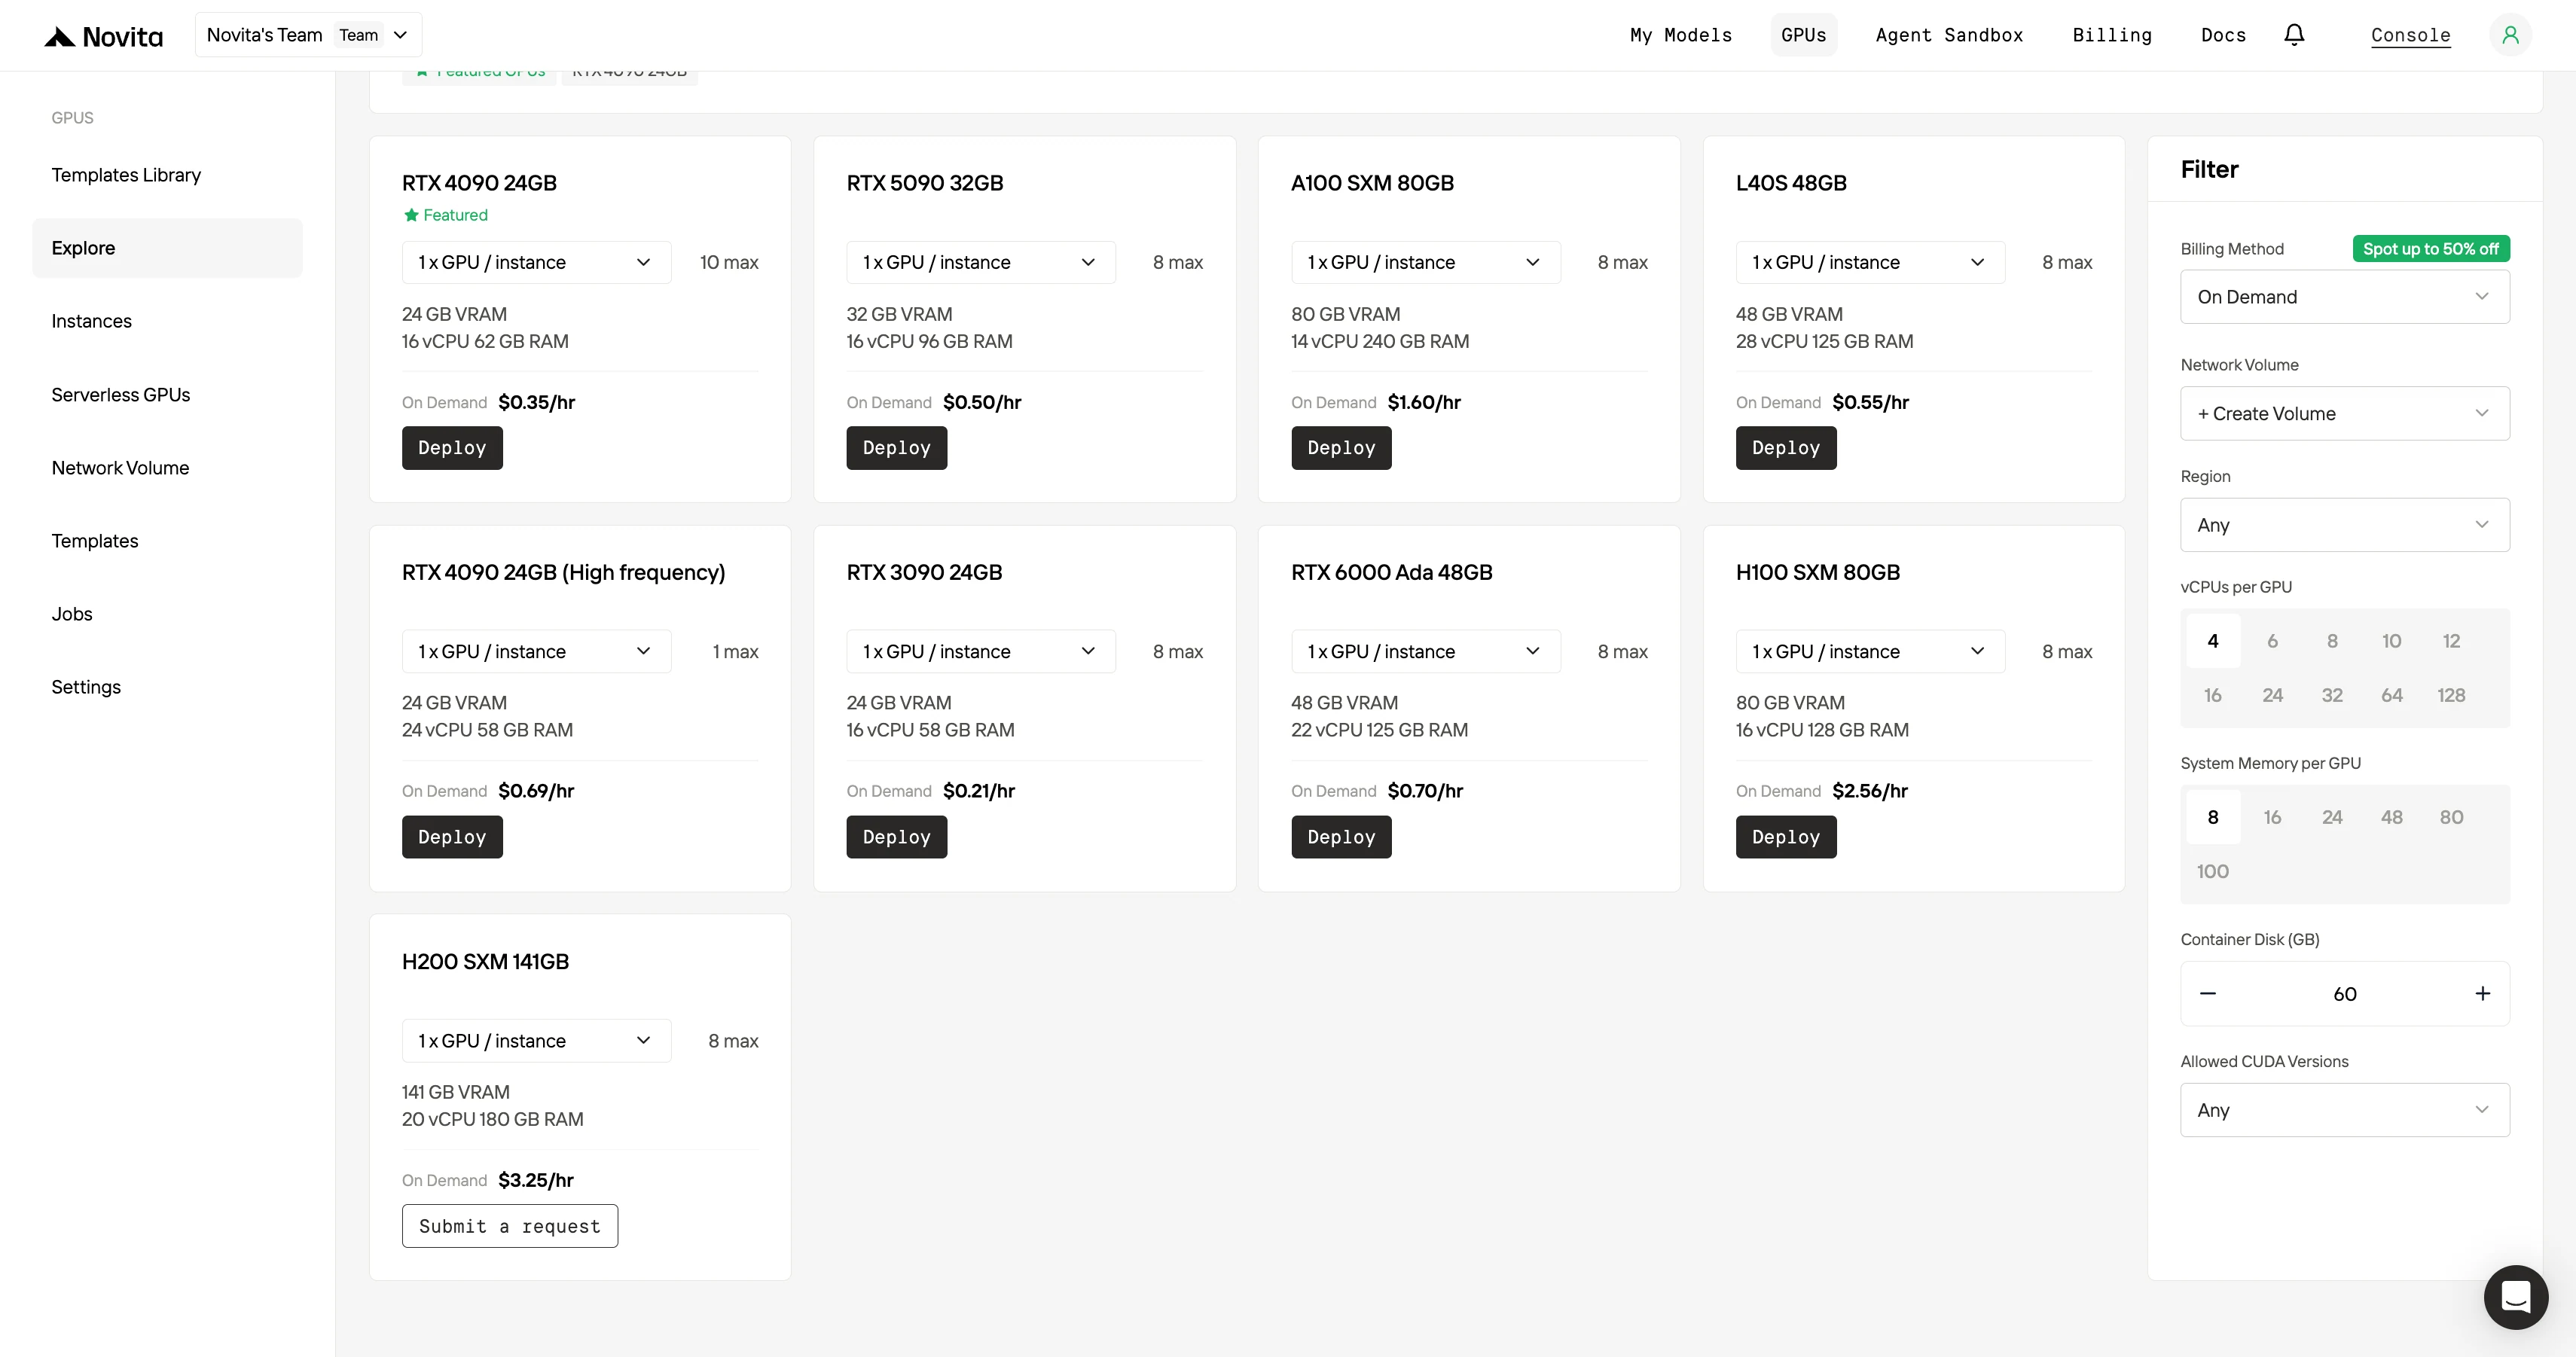Image resolution: width=2576 pixels, height=1357 pixels.
Task: Open Agent Sandbox in top navigation
Action: click(x=1949, y=35)
